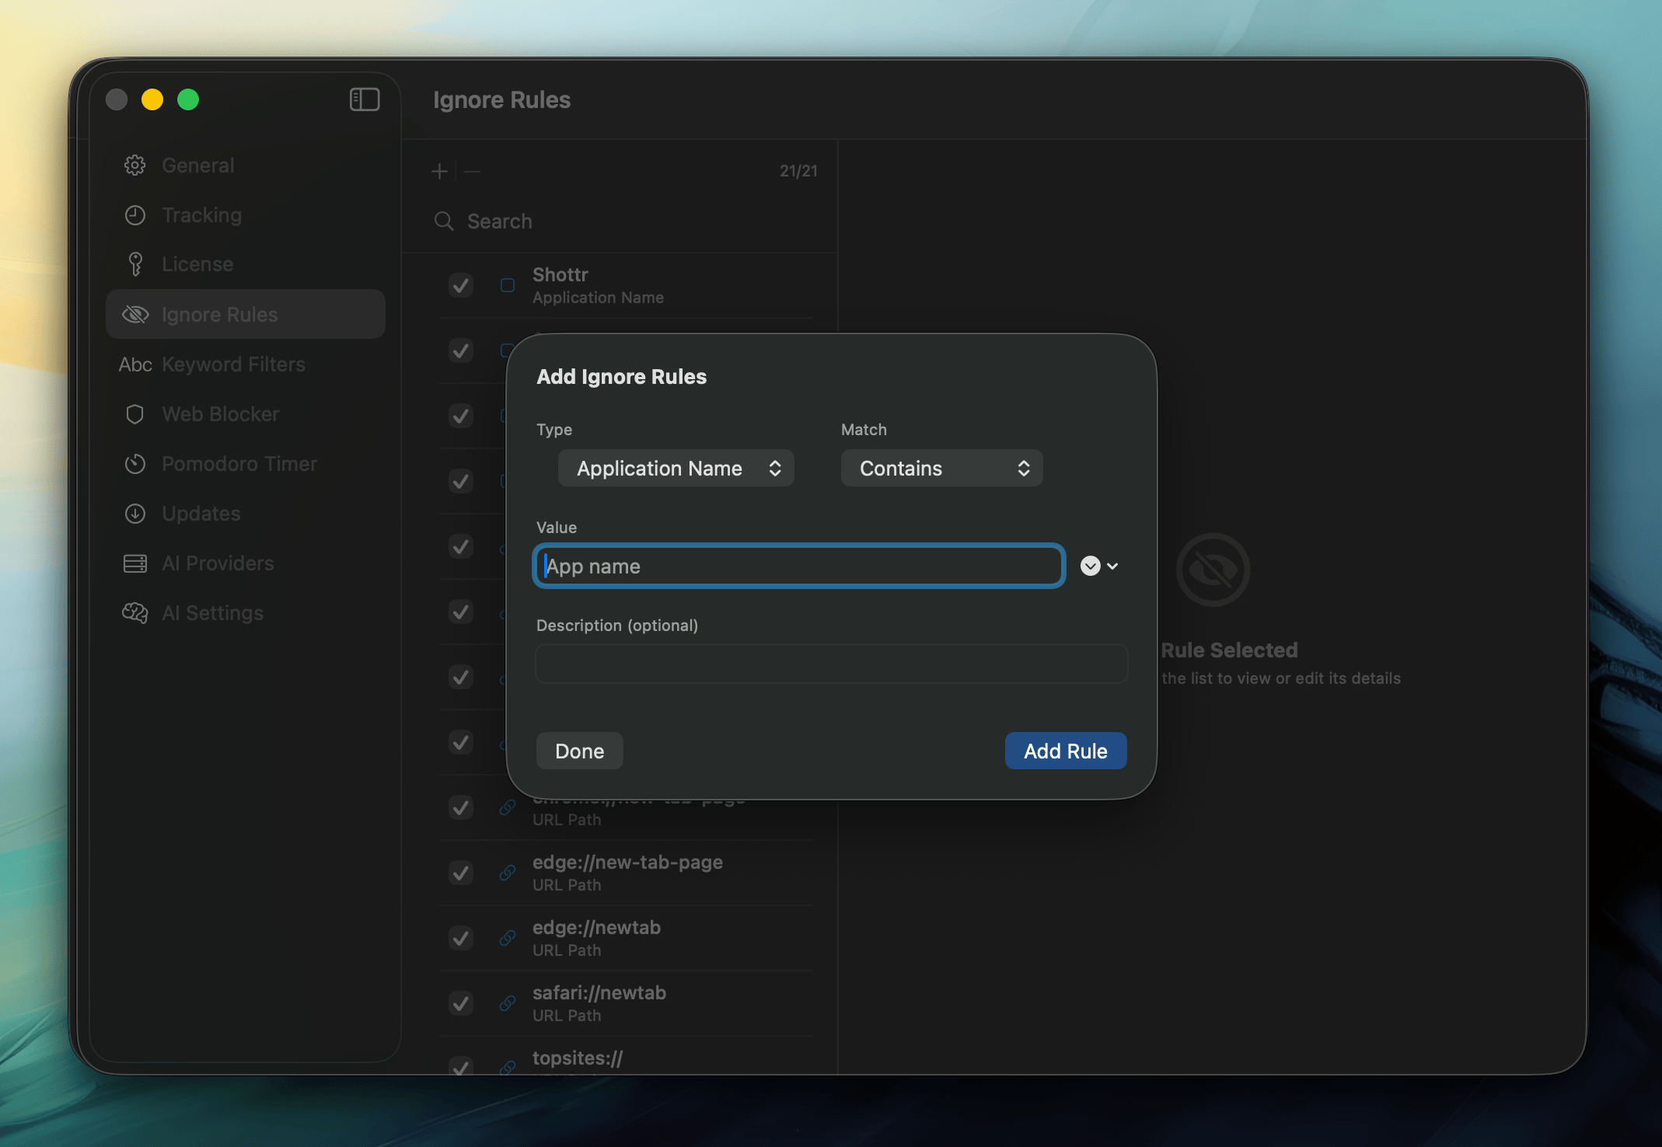The width and height of the screenshot is (1662, 1147).
Task: Uncheck the Shottr rule checkbox
Action: (461, 285)
